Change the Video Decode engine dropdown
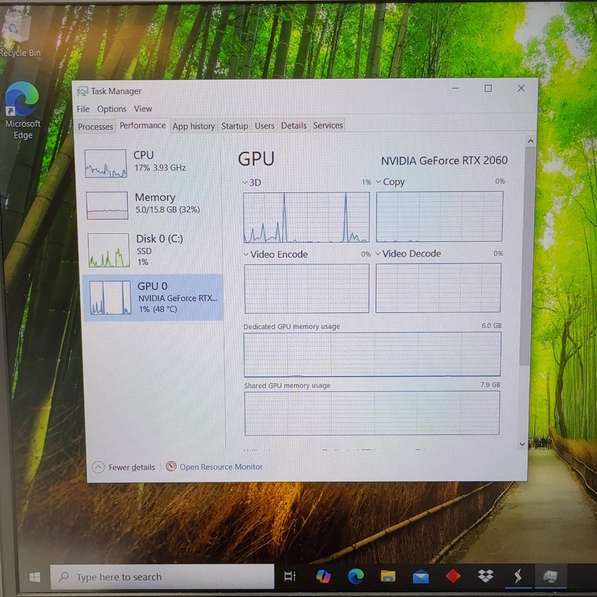This screenshot has width=597, height=597. (x=378, y=254)
